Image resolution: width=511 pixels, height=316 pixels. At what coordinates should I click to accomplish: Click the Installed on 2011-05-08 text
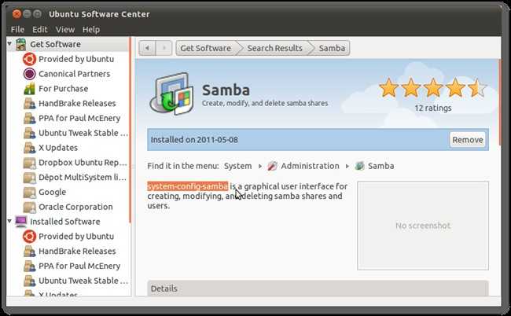pyautogui.click(x=194, y=140)
